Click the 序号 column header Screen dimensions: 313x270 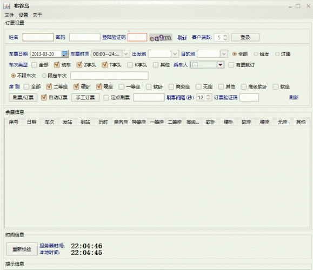click(14, 122)
